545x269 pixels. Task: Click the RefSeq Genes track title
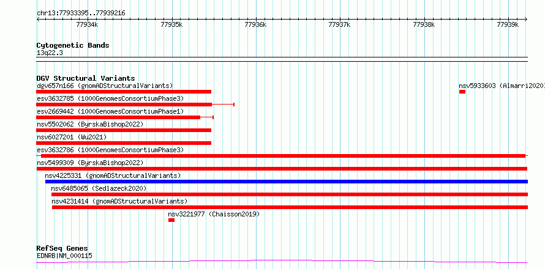coord(62,249)
